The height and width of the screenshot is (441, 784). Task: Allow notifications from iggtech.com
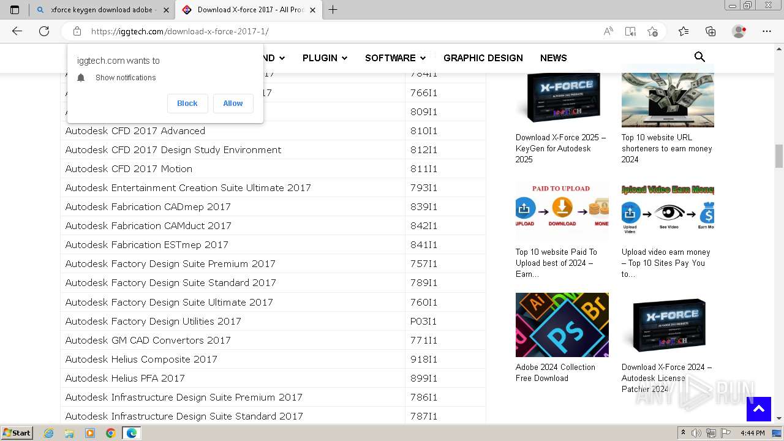point(233,104)
